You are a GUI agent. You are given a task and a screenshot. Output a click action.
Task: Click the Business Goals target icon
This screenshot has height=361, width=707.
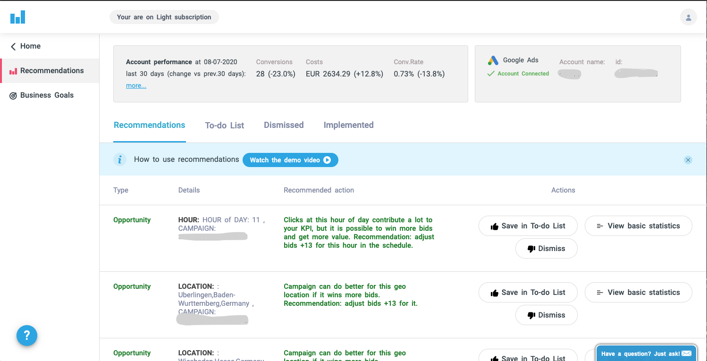[13, 96]
